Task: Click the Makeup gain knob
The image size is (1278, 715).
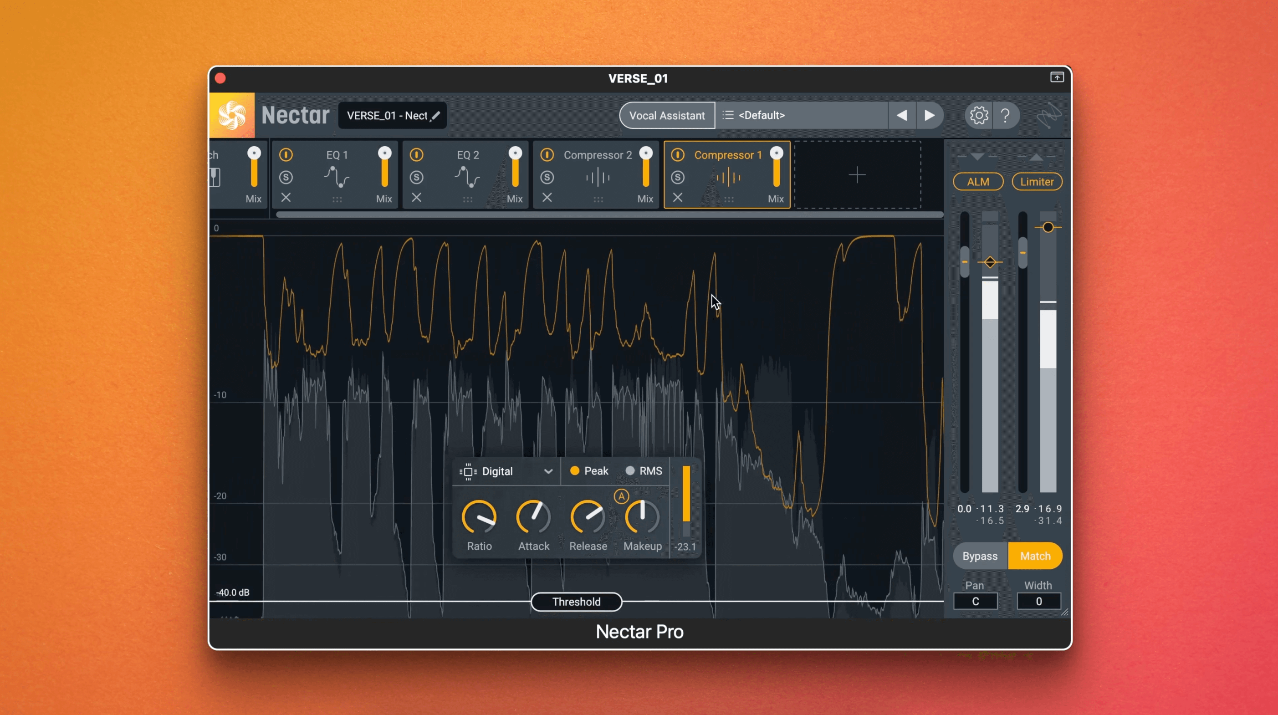Action: 643,517
